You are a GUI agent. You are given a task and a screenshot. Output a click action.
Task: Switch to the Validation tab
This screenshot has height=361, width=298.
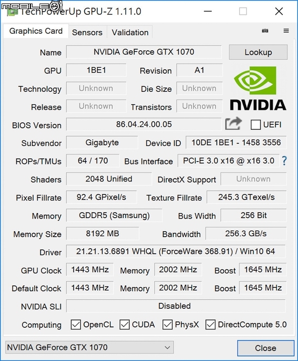[x=130, y=33]
